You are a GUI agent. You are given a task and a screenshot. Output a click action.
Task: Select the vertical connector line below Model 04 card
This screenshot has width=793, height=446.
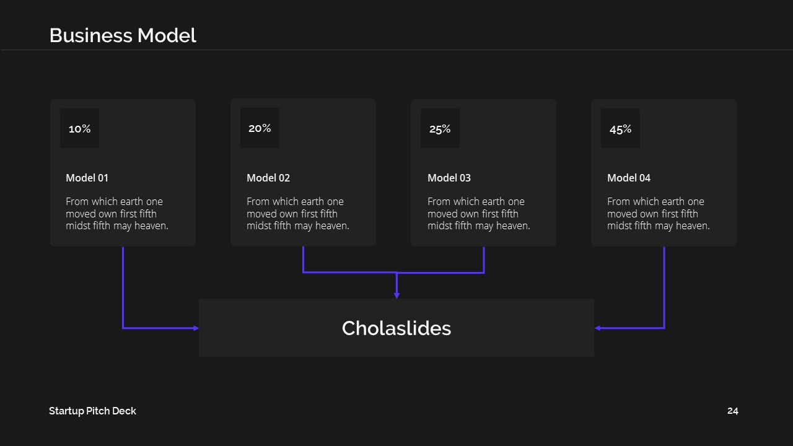coord(664,287)
